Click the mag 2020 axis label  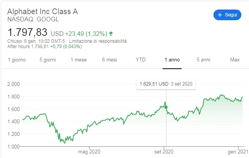click(x=89, y=152)
